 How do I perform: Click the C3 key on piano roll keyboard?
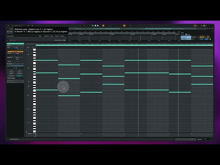[34, 68]
